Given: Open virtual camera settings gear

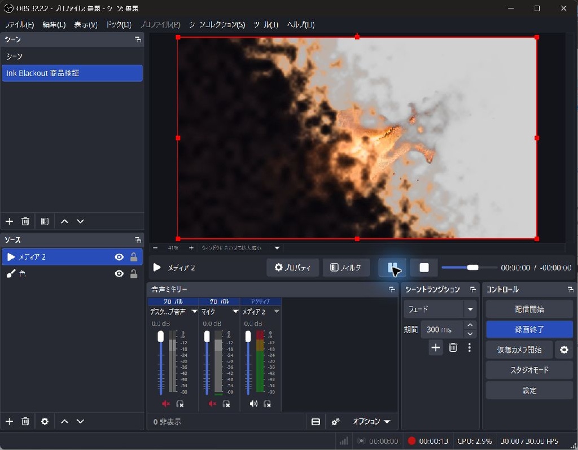Looking at the screenshot, I should 564,349.
